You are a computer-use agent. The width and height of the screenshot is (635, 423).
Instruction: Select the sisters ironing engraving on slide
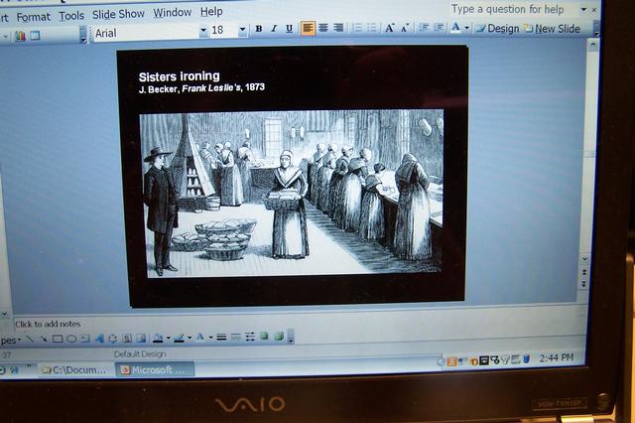(292, 194)
